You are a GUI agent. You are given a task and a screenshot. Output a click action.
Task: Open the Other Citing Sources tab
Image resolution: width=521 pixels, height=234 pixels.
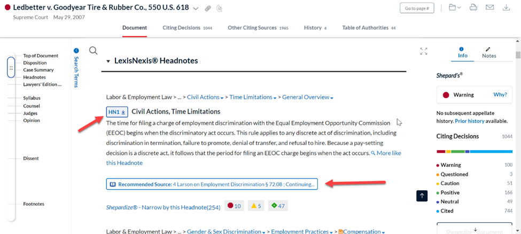[x=258, y=28]
